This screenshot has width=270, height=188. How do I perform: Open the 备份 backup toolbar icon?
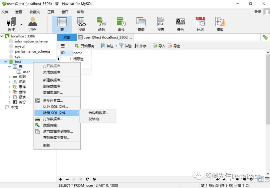click(x=180, y=24)
